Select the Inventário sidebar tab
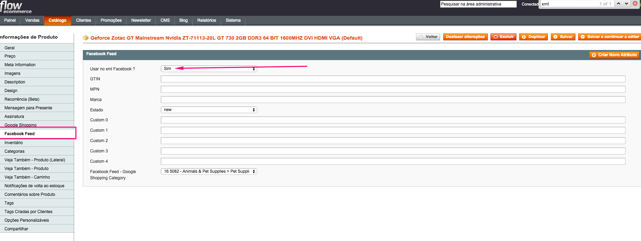This screenshot has height=241, width=641. tap(37, 143)
